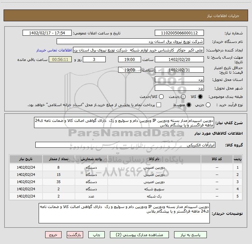Screen dimensions: 252x244
Task: Click the گروه کالا field ابزارآلات الکتریکی
Action: pos(125,145)
